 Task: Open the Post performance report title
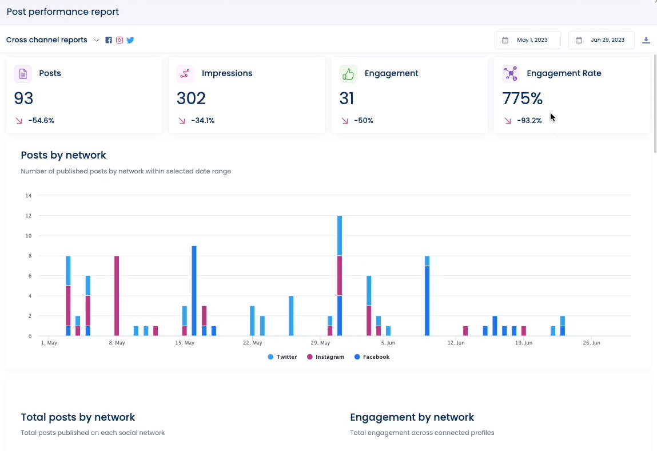click(63, 11)
